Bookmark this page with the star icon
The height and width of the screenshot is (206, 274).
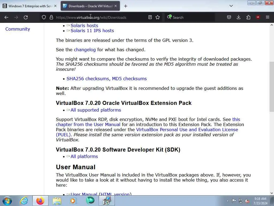tap(158, 17)
